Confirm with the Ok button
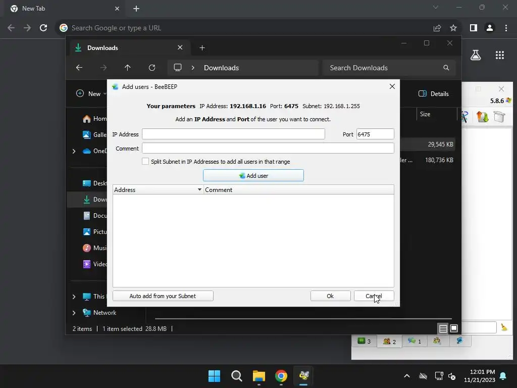517x388 pixels. pos(330,296)
